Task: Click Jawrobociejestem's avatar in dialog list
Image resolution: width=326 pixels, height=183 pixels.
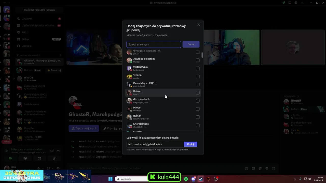Action: (x=129, y=60)
